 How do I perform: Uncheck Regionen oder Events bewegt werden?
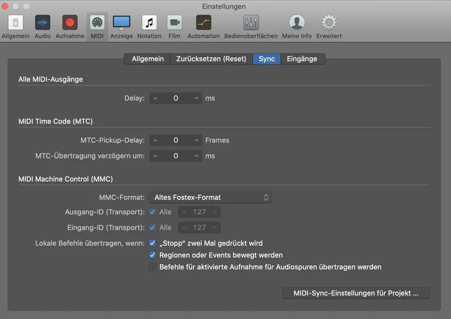(153, 255)
